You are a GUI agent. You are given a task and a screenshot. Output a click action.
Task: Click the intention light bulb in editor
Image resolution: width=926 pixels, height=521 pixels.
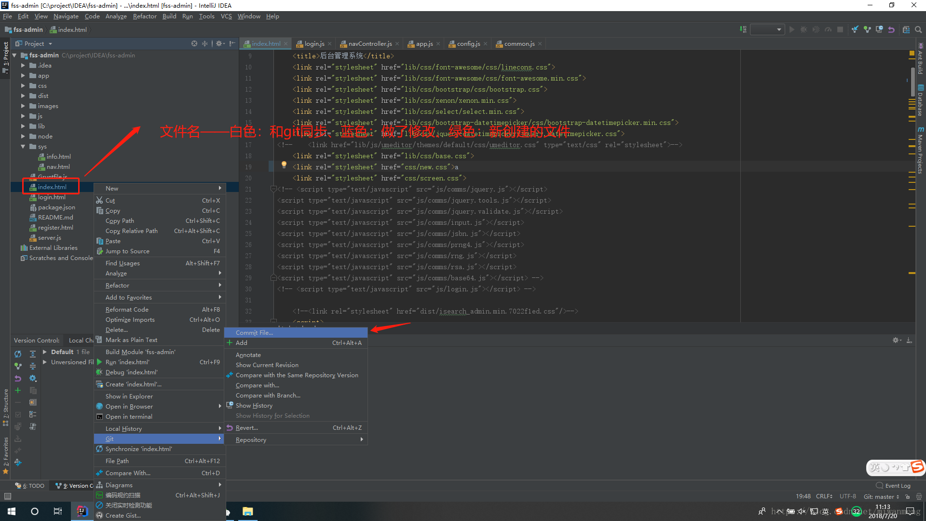coord(284,165)
